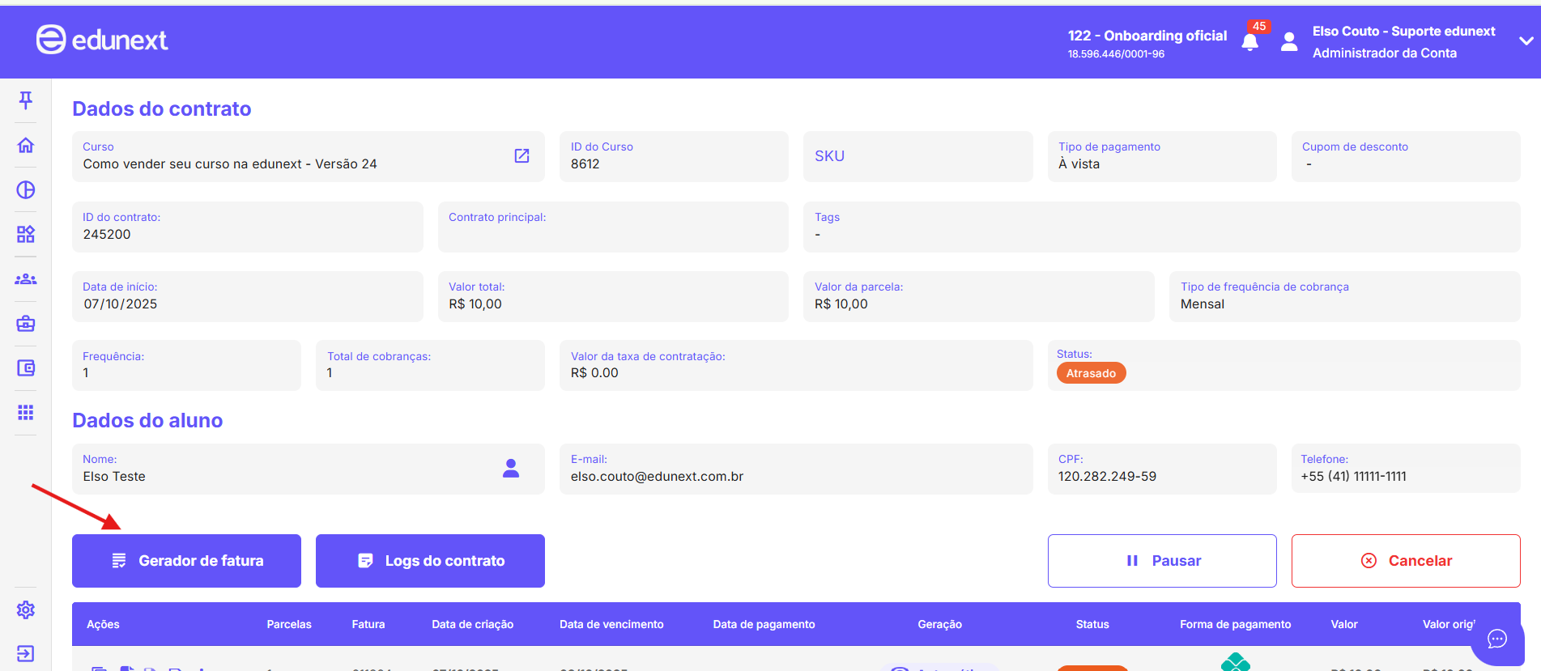Click the logout icon in sidebar

click(x=26, y=653)
